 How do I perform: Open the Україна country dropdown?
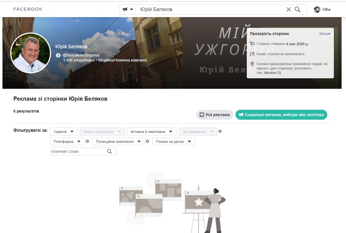pyautogui.click(x=64, y=132)
